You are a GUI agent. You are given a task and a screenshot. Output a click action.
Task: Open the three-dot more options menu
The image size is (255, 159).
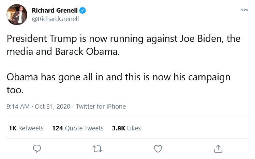point(244,10)
